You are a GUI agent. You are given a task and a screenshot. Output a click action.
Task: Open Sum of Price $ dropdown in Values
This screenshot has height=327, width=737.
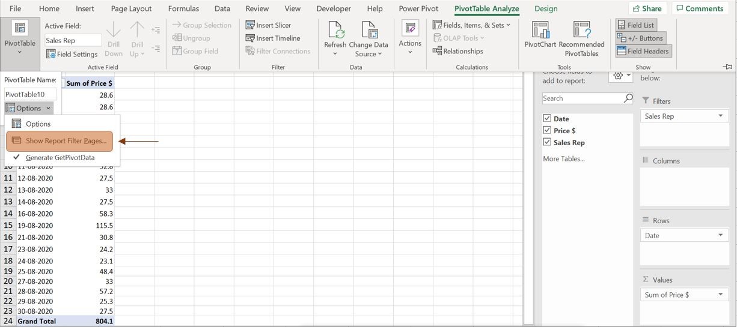click(x=720, y=295)
